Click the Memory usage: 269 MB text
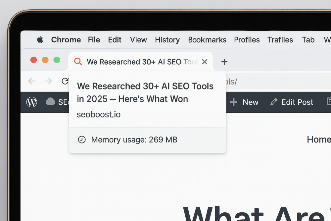The width and height of the screenshot is (331, 221). pyautogui.click(x=134, y=139)
